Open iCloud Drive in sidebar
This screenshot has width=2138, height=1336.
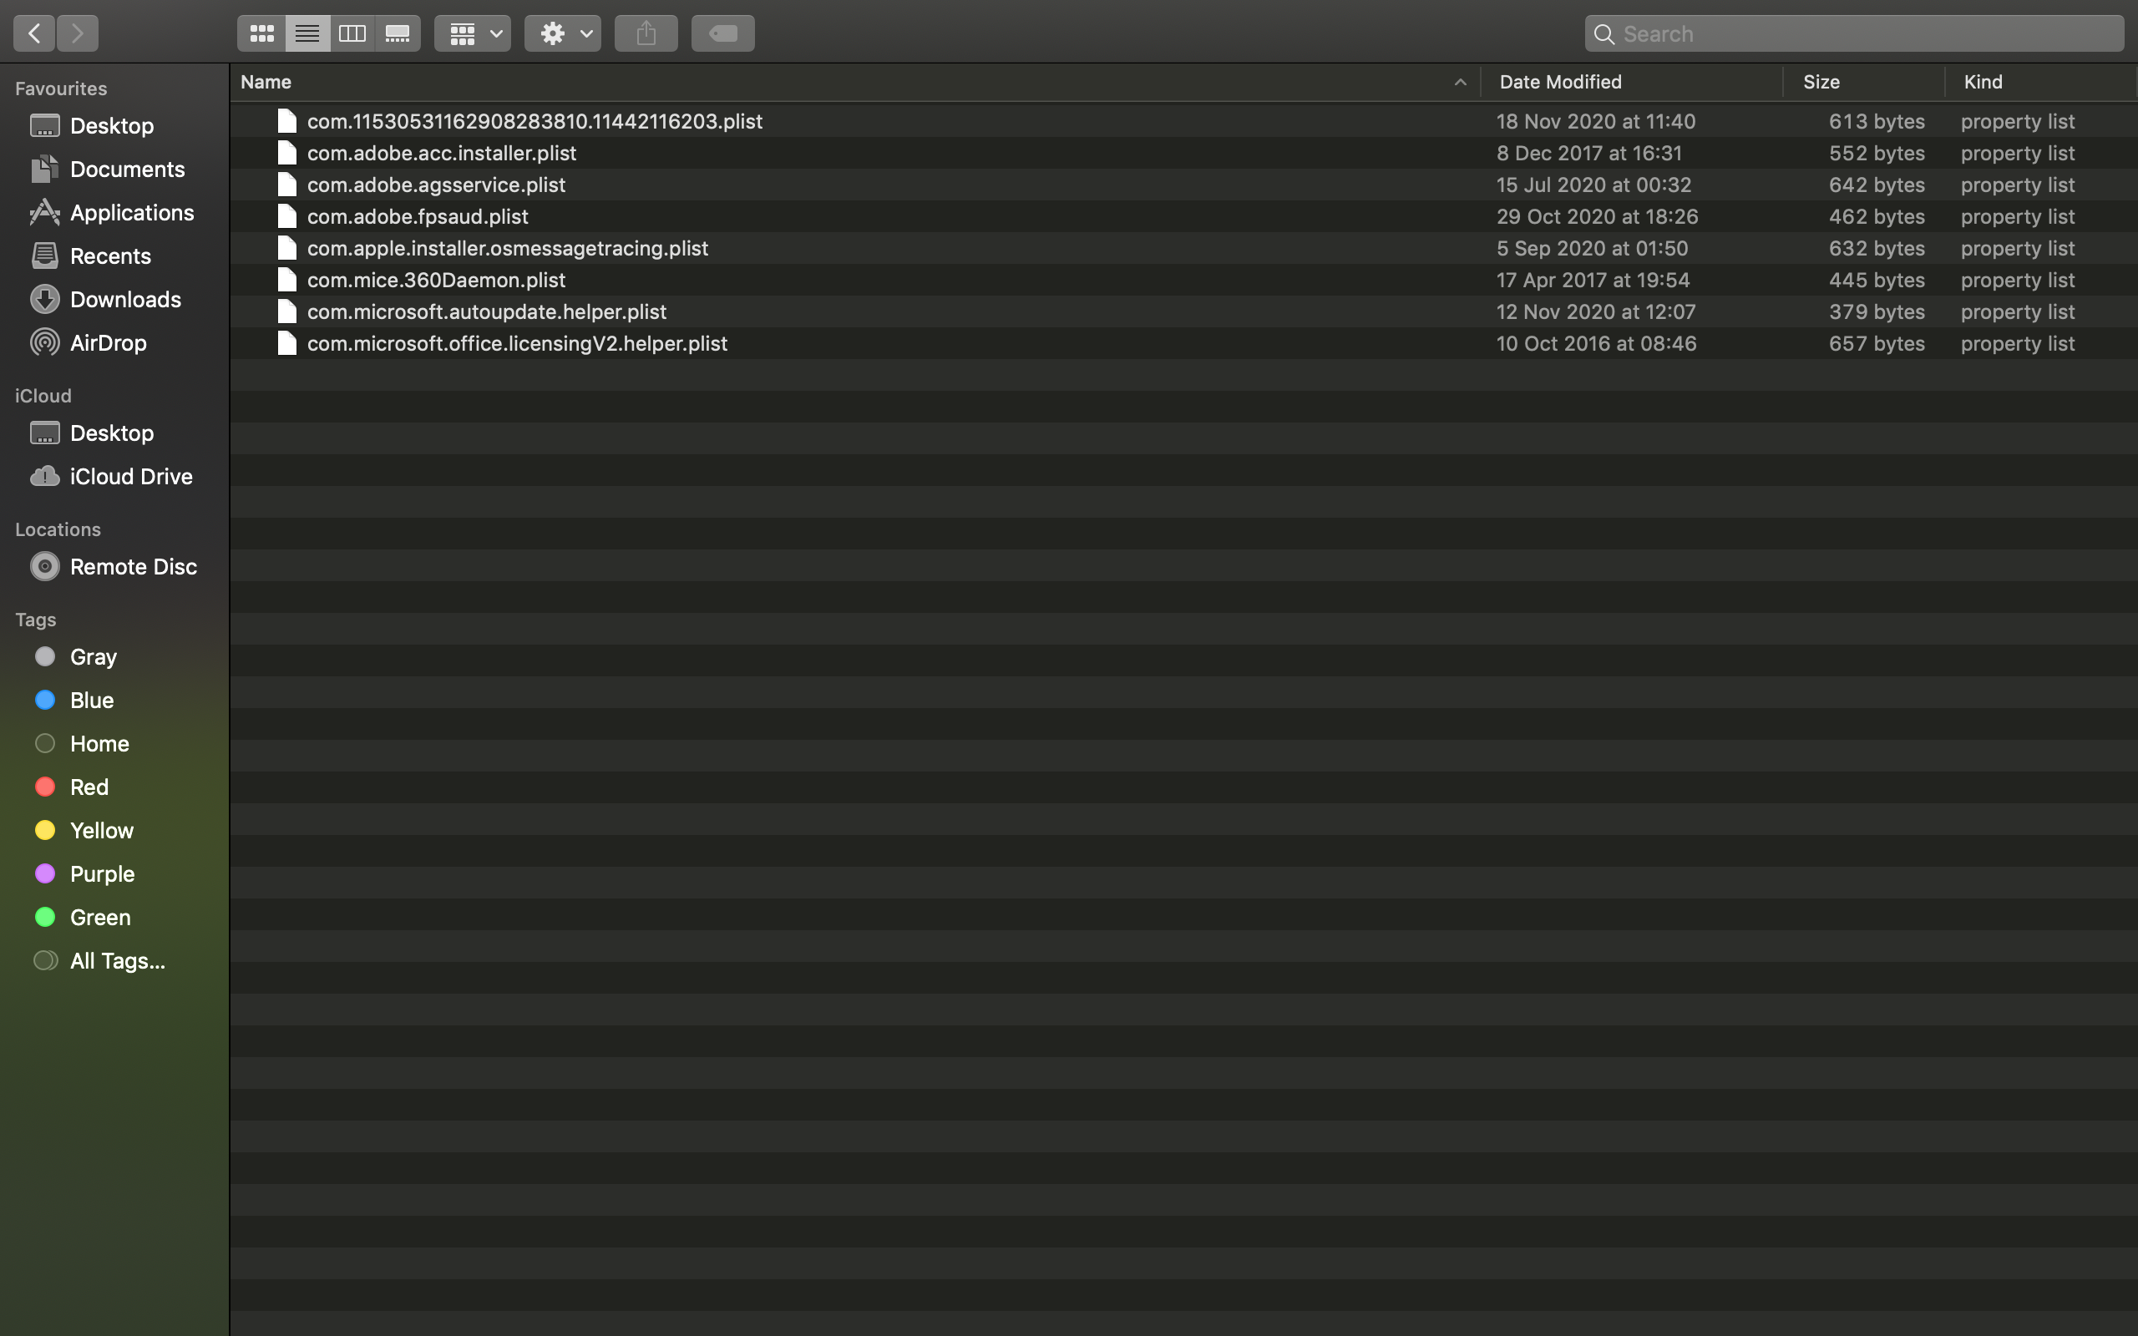click(131, 476)
